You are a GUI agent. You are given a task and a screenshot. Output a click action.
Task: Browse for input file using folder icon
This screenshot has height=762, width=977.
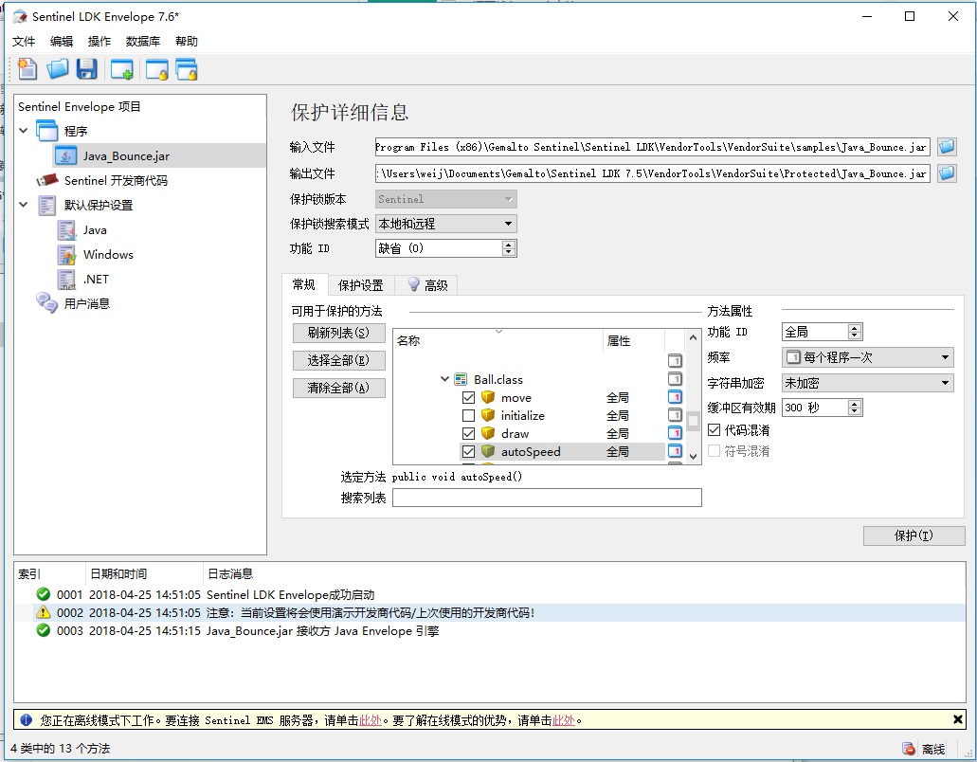click(x=947, y=147)
